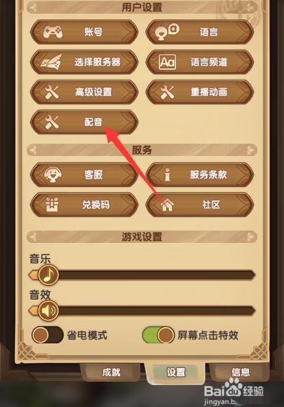Tap the speech bubble icon on 语言 button
The height and width of the screenshot is (407, 284).
(x=167, y=31)
